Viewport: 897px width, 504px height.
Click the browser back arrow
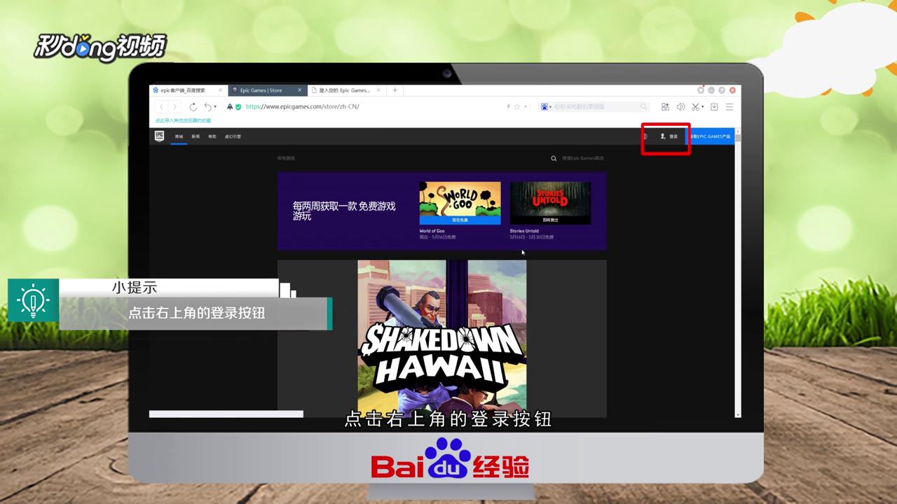[x=161, y=107]
